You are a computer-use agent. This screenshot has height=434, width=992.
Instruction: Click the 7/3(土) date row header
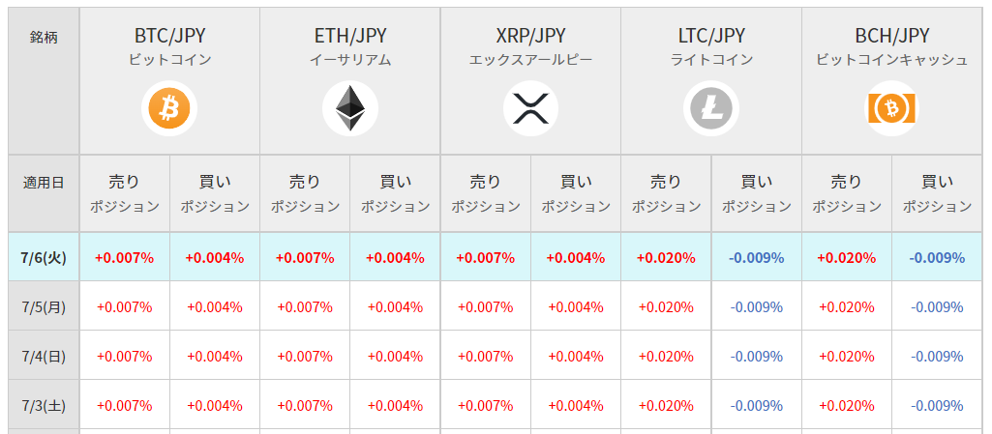tap(44, 405)
